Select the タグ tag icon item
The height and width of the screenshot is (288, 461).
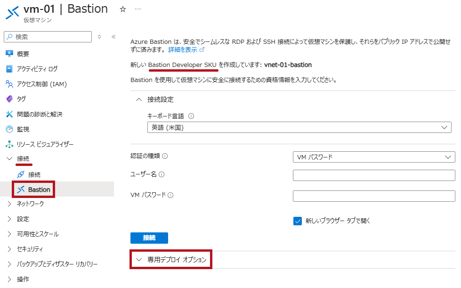9,99
